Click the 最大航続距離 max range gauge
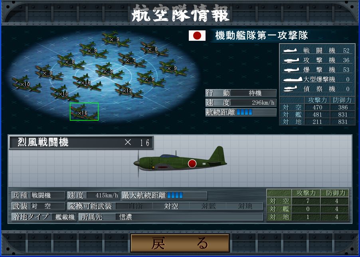 click(164, 195)
